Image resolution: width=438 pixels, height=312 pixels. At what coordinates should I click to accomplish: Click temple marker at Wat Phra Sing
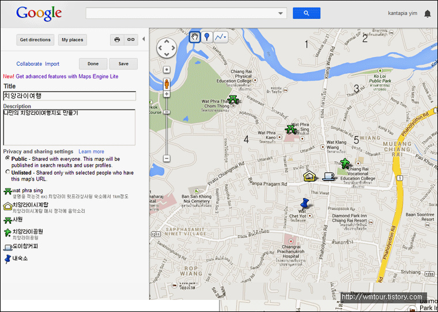[291, 129]
